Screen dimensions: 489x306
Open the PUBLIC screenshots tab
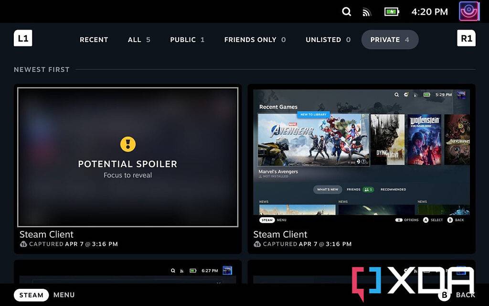point(187,40)
